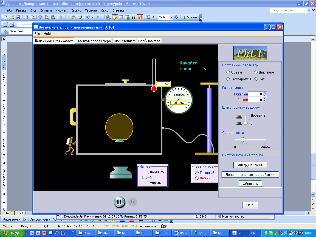Click Введите вопрос help search field
The width and height of the screenshot is (316, 237).
288,10
